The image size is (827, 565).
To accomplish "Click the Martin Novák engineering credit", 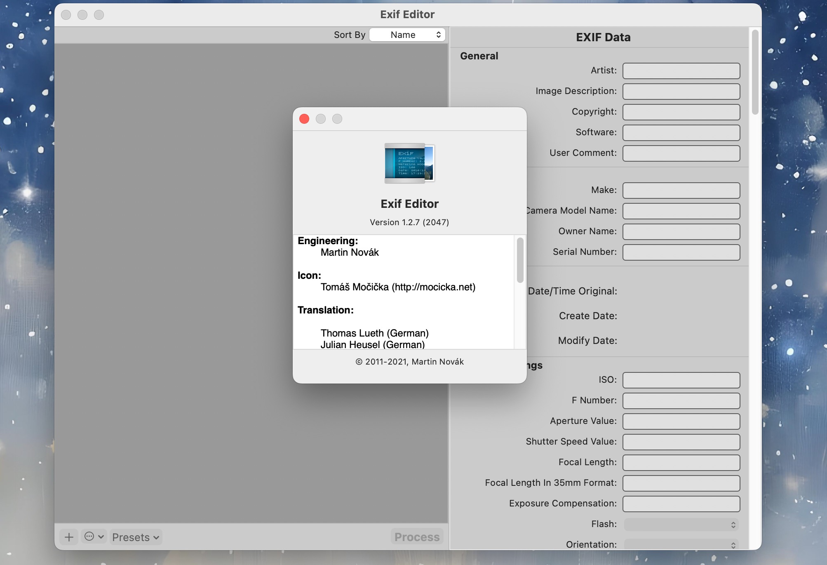I will [350, 252].
